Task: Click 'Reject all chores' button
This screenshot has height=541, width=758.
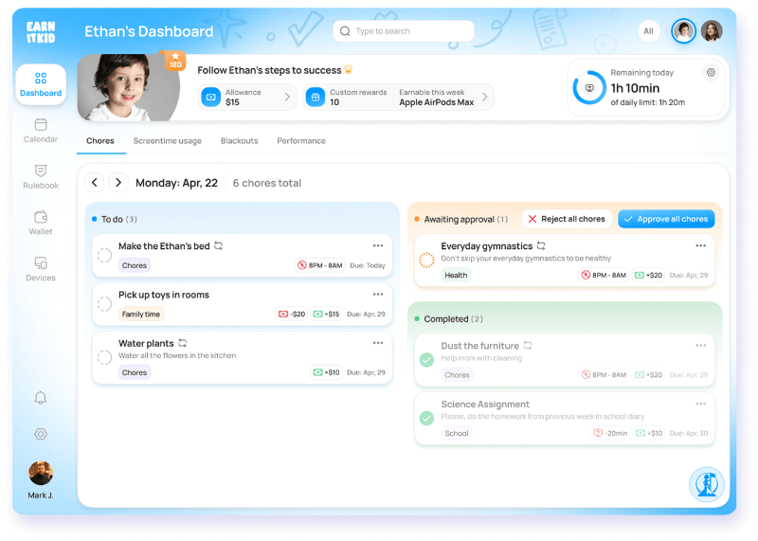Action: pyautogui.click(x=567, y=219)
